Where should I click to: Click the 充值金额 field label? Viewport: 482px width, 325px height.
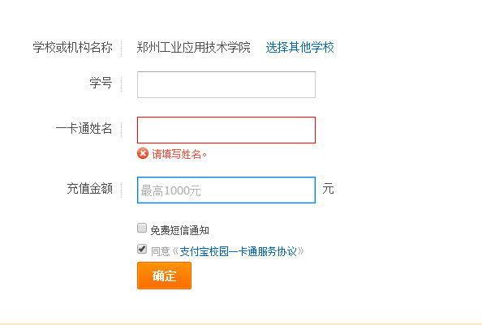90,188
